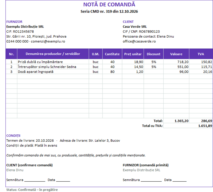Click the 'Denumirea produselor / serviciilor' header
This screenshot has height=192, width=213.
[53, 54]
